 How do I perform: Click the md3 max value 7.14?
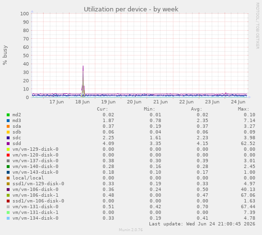coord(250,121)
